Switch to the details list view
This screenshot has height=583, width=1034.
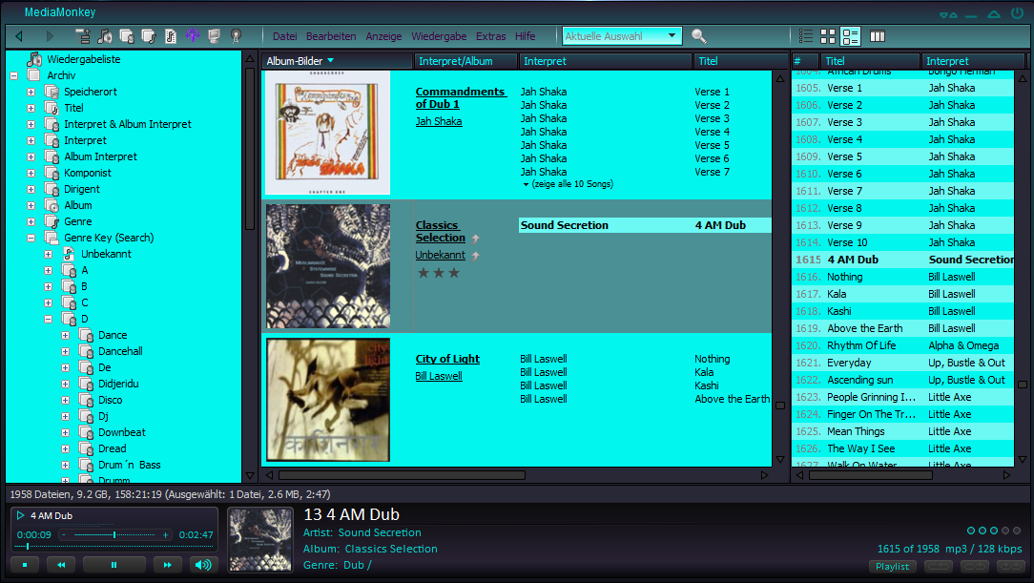coord(806,36)
